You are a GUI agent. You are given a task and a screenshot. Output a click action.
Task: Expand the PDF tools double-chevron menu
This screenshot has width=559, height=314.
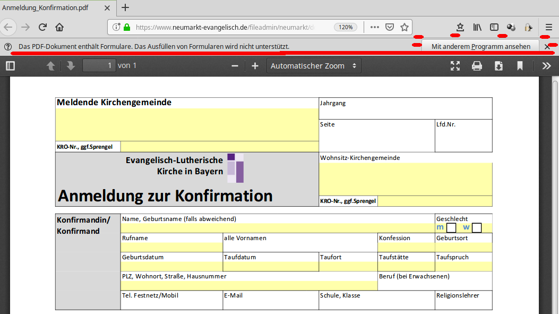point(546,66)
